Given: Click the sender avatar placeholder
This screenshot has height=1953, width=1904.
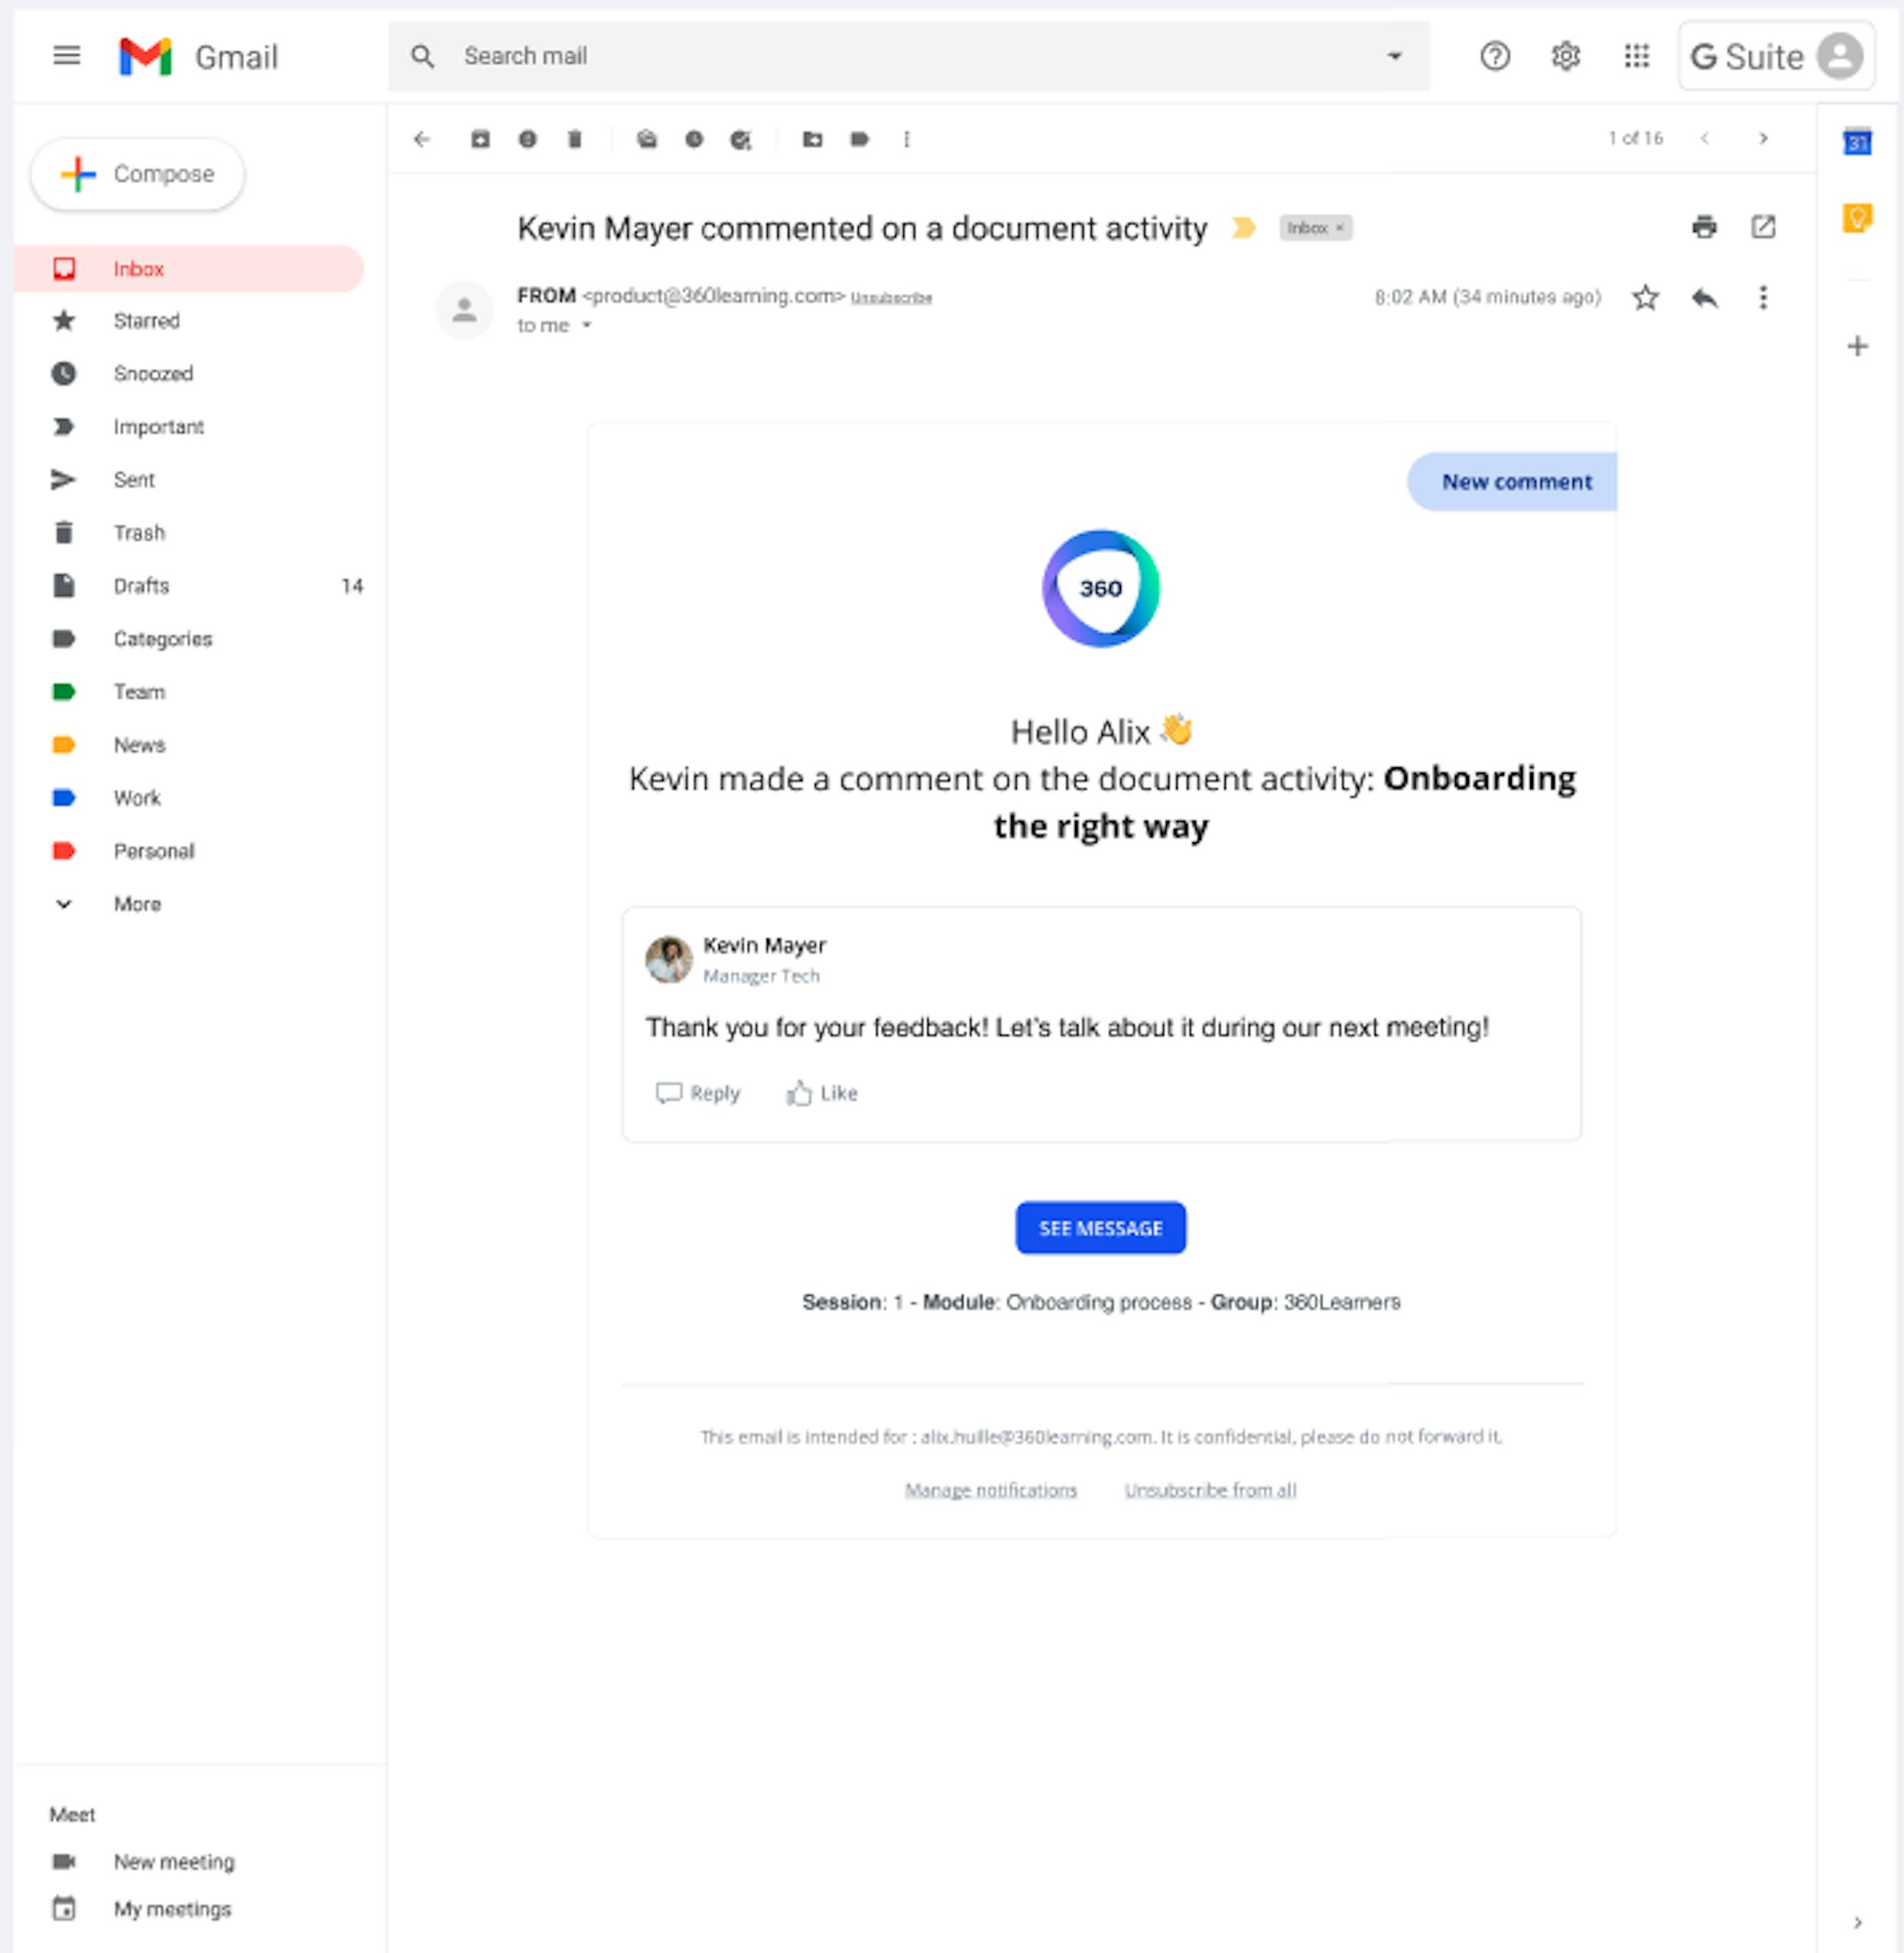Looking at the screenshot, I should pyautogui.click(x=464, y=310).
